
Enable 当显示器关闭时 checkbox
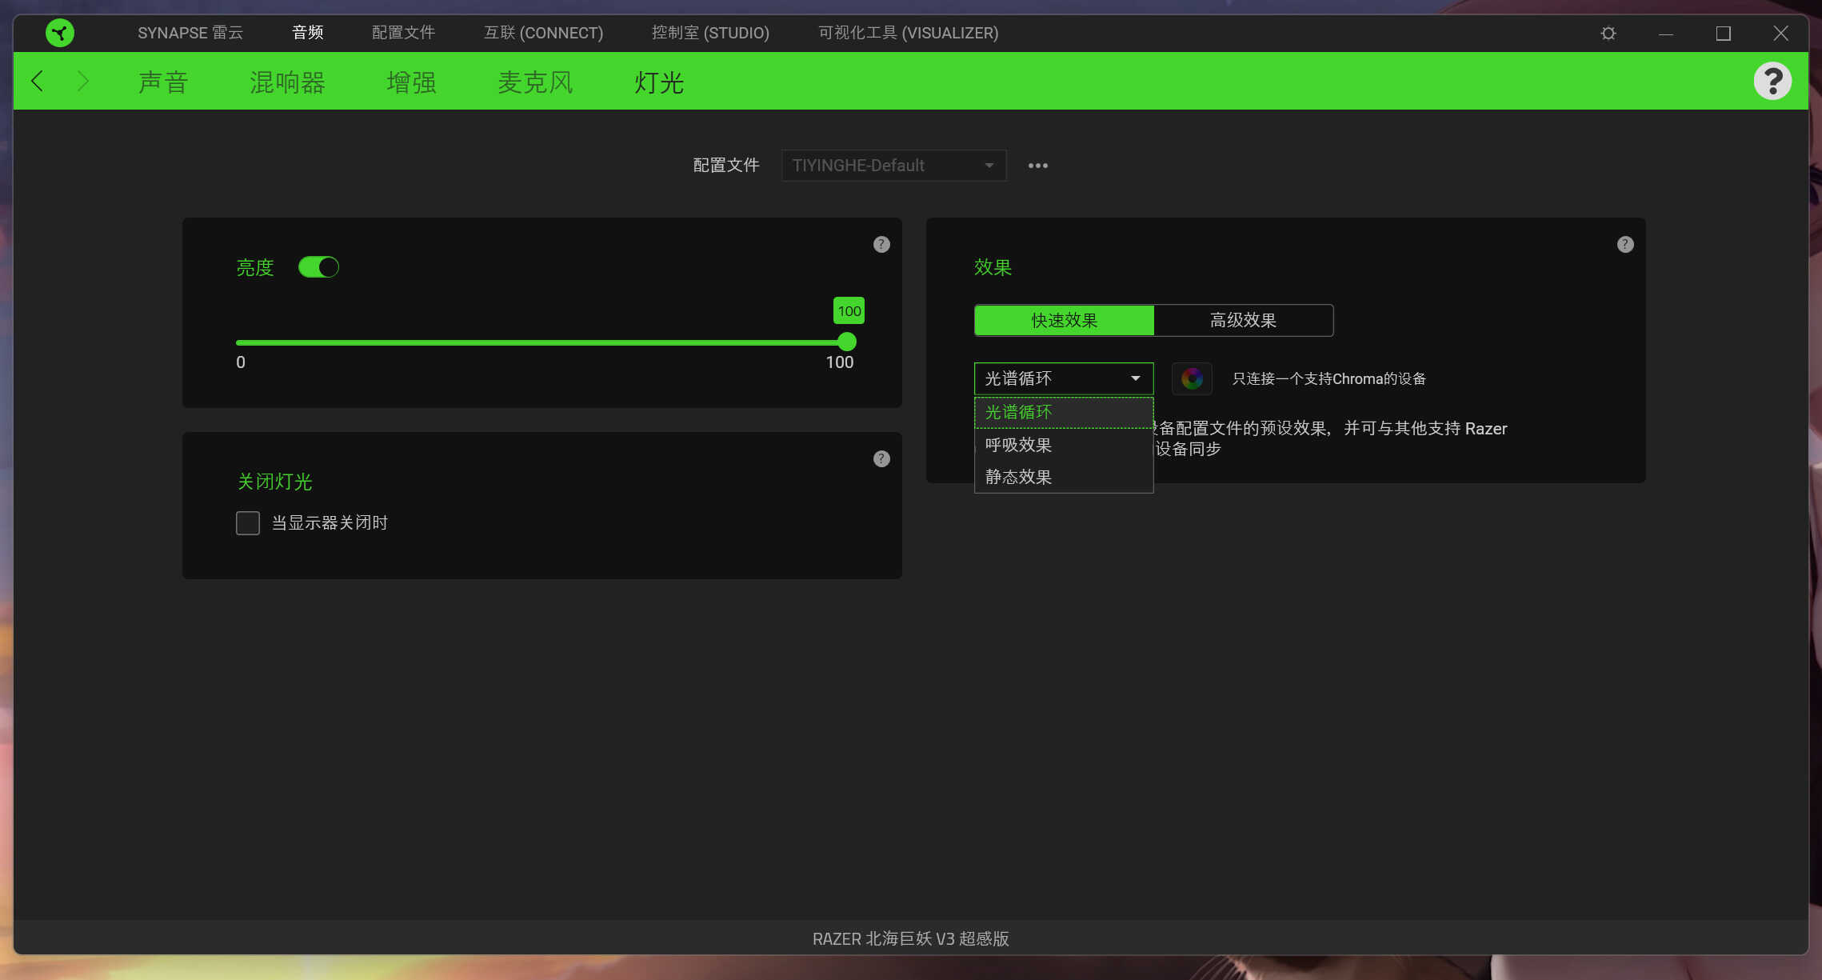tap(247, 522)
